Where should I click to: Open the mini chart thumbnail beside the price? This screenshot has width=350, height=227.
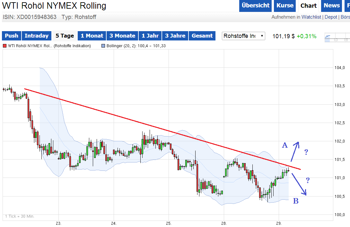click(337, 37)
